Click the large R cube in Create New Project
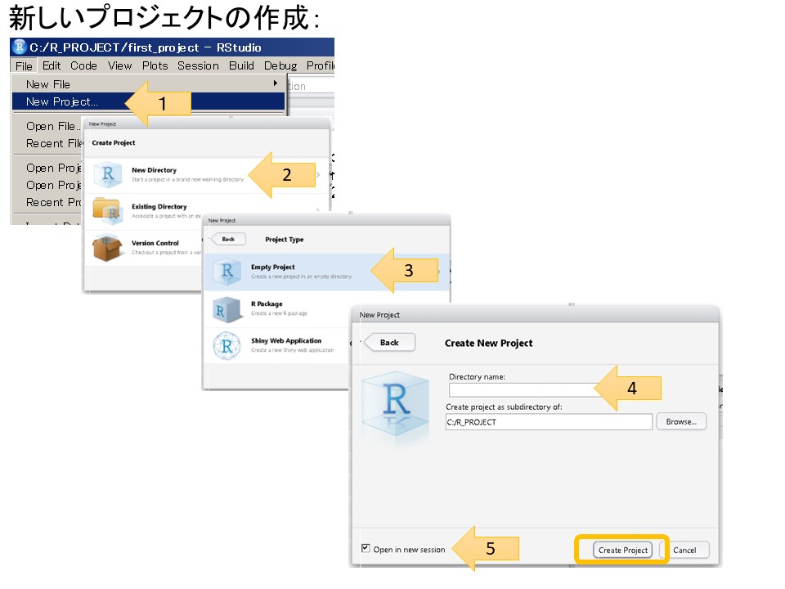 coord(397,404)
